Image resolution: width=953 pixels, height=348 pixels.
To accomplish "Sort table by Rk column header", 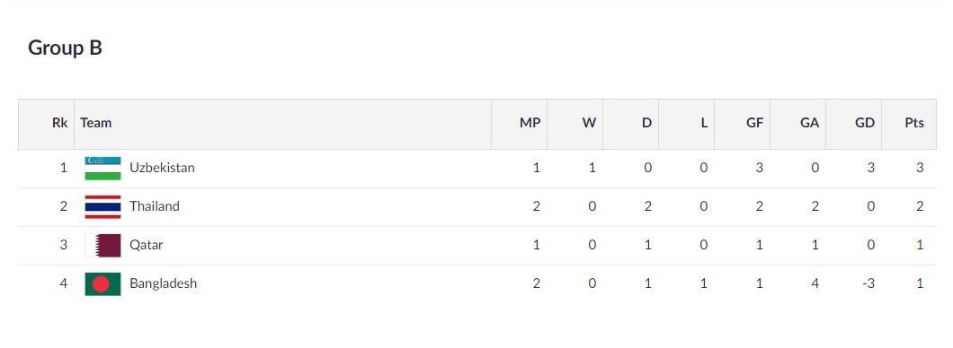I will pyautogui.click(x=59, y=123).
